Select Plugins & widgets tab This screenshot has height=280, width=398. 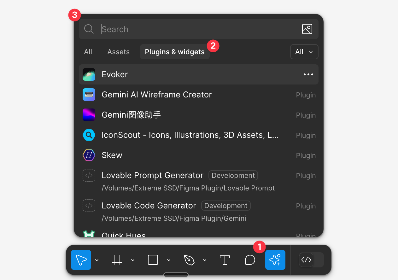[x=175, y=52]
